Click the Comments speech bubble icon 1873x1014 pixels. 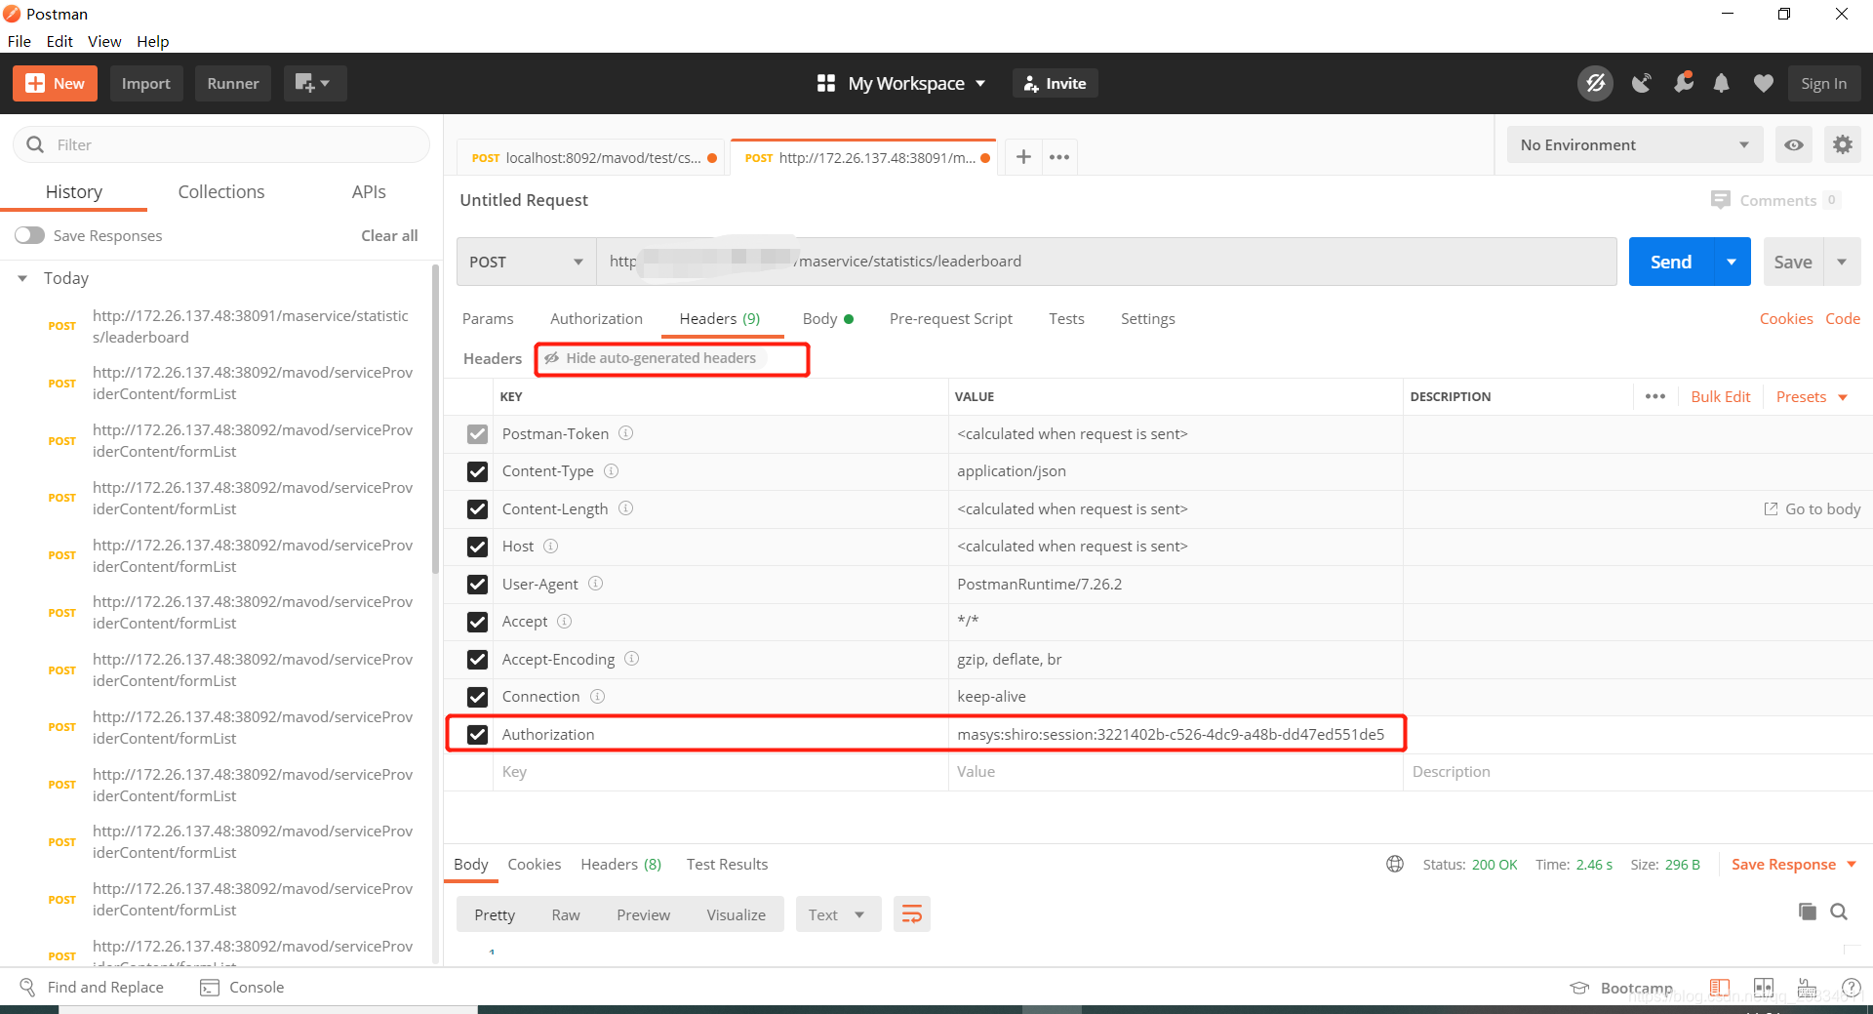(1720, 200)
